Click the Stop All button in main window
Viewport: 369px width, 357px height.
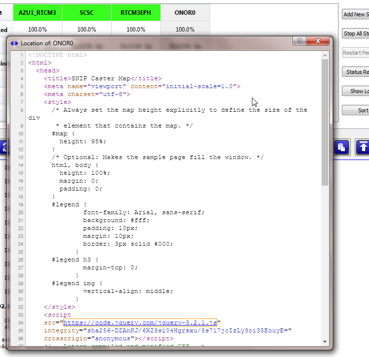click(356, 33)
